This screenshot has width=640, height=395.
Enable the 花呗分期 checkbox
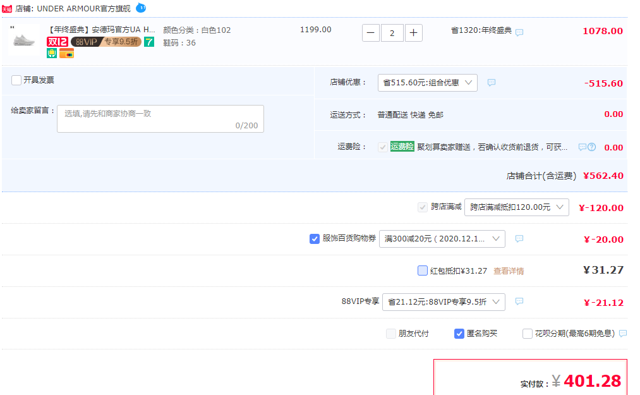coord(528,334)
